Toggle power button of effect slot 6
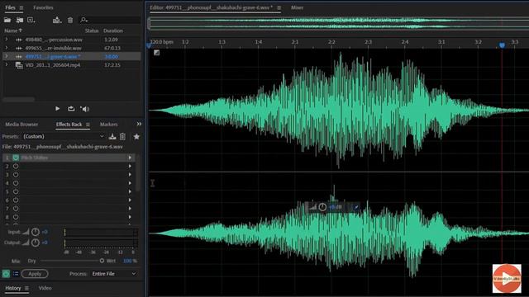The height and width of the screenshot is (297, 529). (x=16, y=200)
